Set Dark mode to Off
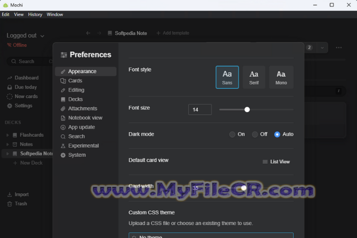This screenshot has width=357, height=238. coord(255,134)
